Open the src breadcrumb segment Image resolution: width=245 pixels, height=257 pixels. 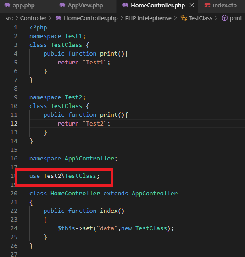[x=9, y=18]
